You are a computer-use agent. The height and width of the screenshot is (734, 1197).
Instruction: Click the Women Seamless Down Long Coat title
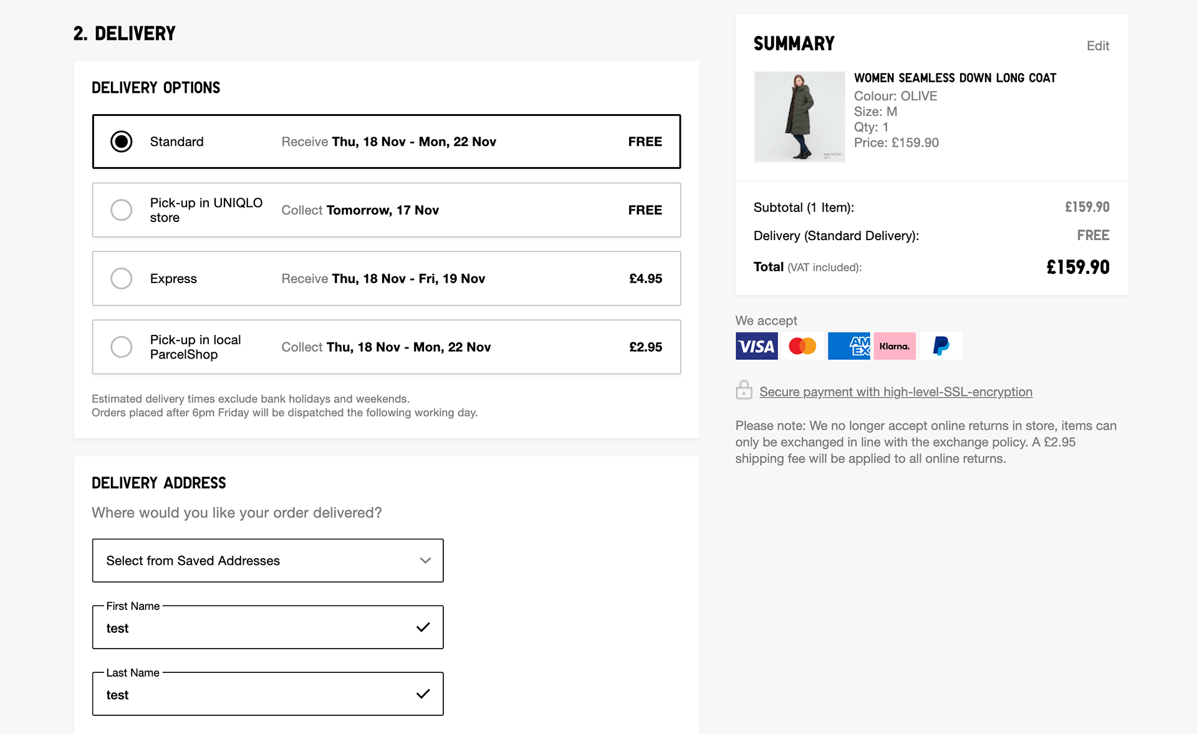(x=954, y=78)
